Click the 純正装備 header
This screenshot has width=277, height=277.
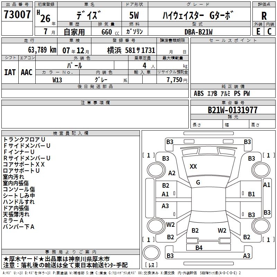pyautogui.click(x=233, y=86)
